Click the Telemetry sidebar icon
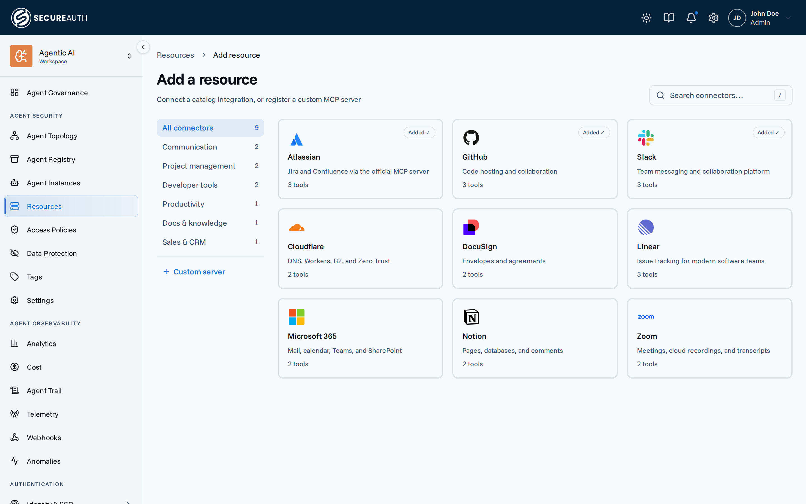 tap(15, 414)
